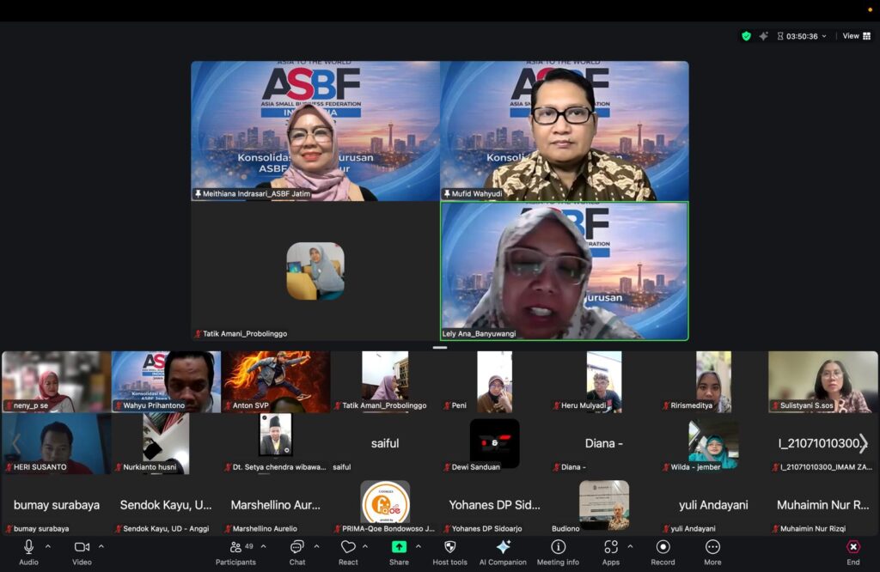The height and width of the screenshot is (572, 880).
Task: Click the End meeting button
Action: point(852,551)
